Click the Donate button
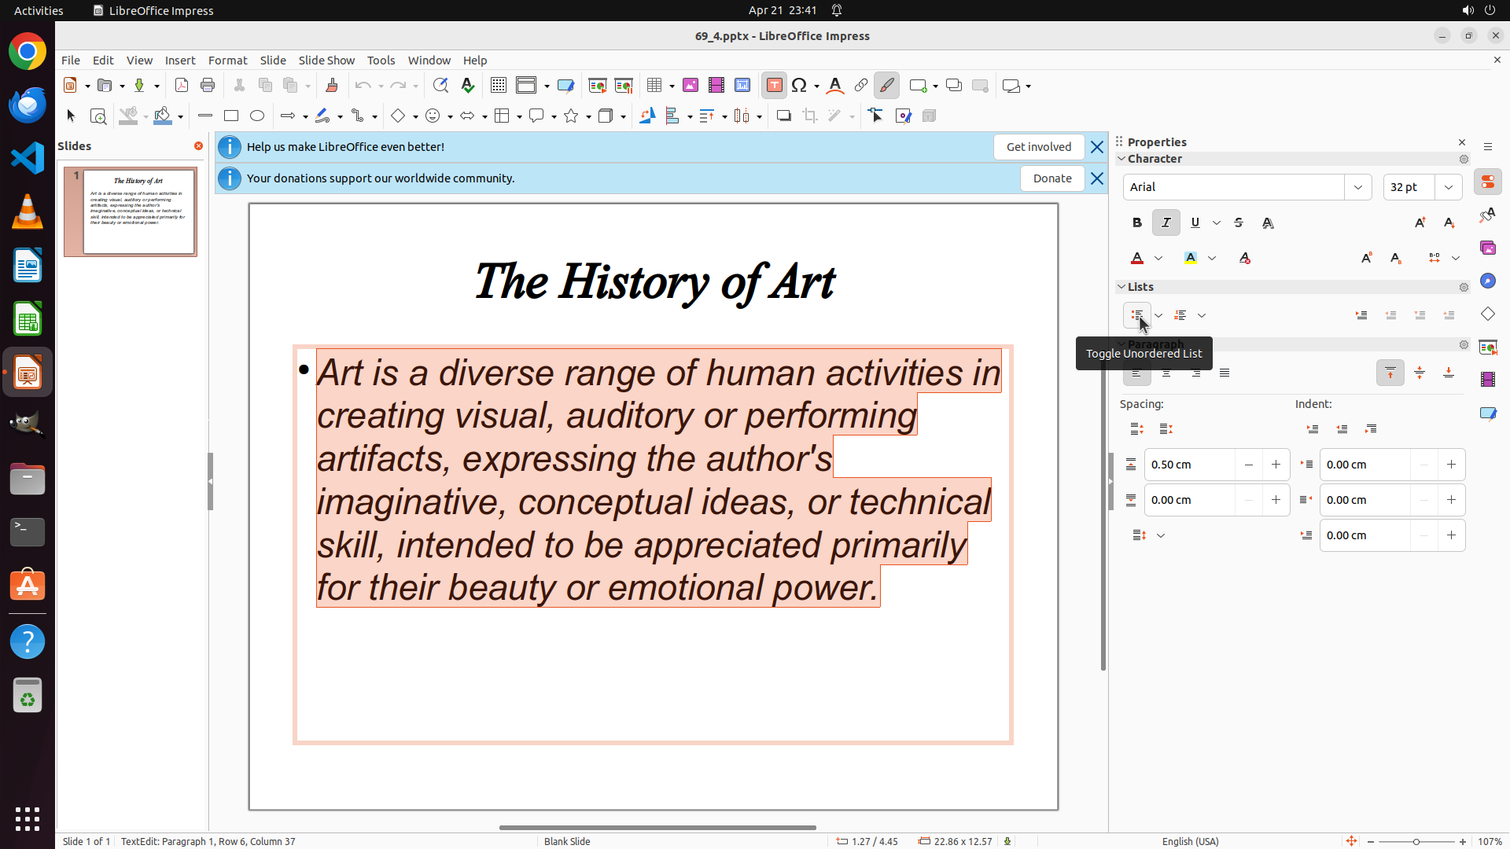This screenshot has width=1510, height=849. pyautogui.click(x=1052, y=178)
